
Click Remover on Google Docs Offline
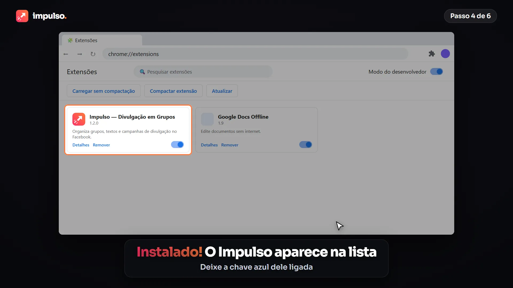(x=230, y=145)
